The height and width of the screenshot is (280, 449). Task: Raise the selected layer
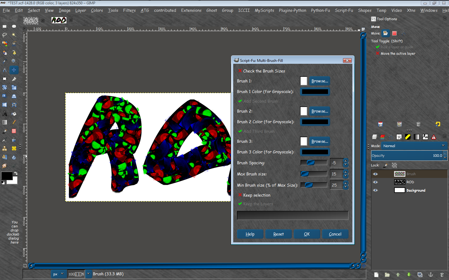pyautogui.click(x=398, y=275)
